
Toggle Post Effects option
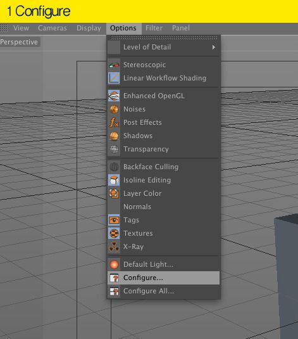click(163, 122)
